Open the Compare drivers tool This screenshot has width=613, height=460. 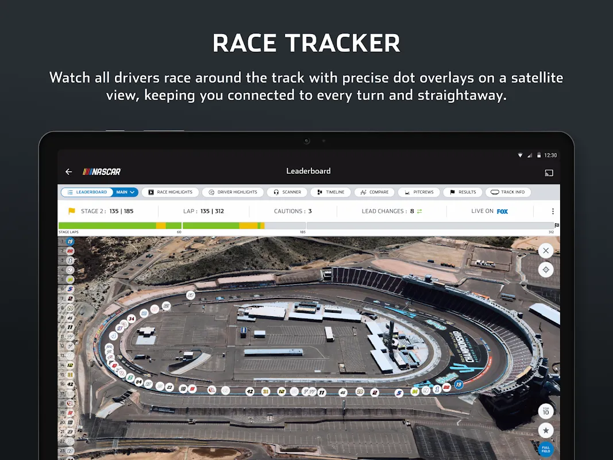(374, 192)
